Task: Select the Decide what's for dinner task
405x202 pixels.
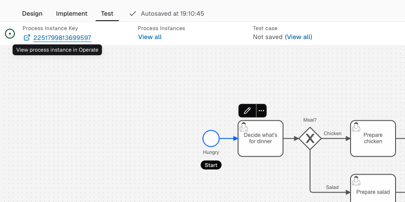Action: click(x=261, y=138)
